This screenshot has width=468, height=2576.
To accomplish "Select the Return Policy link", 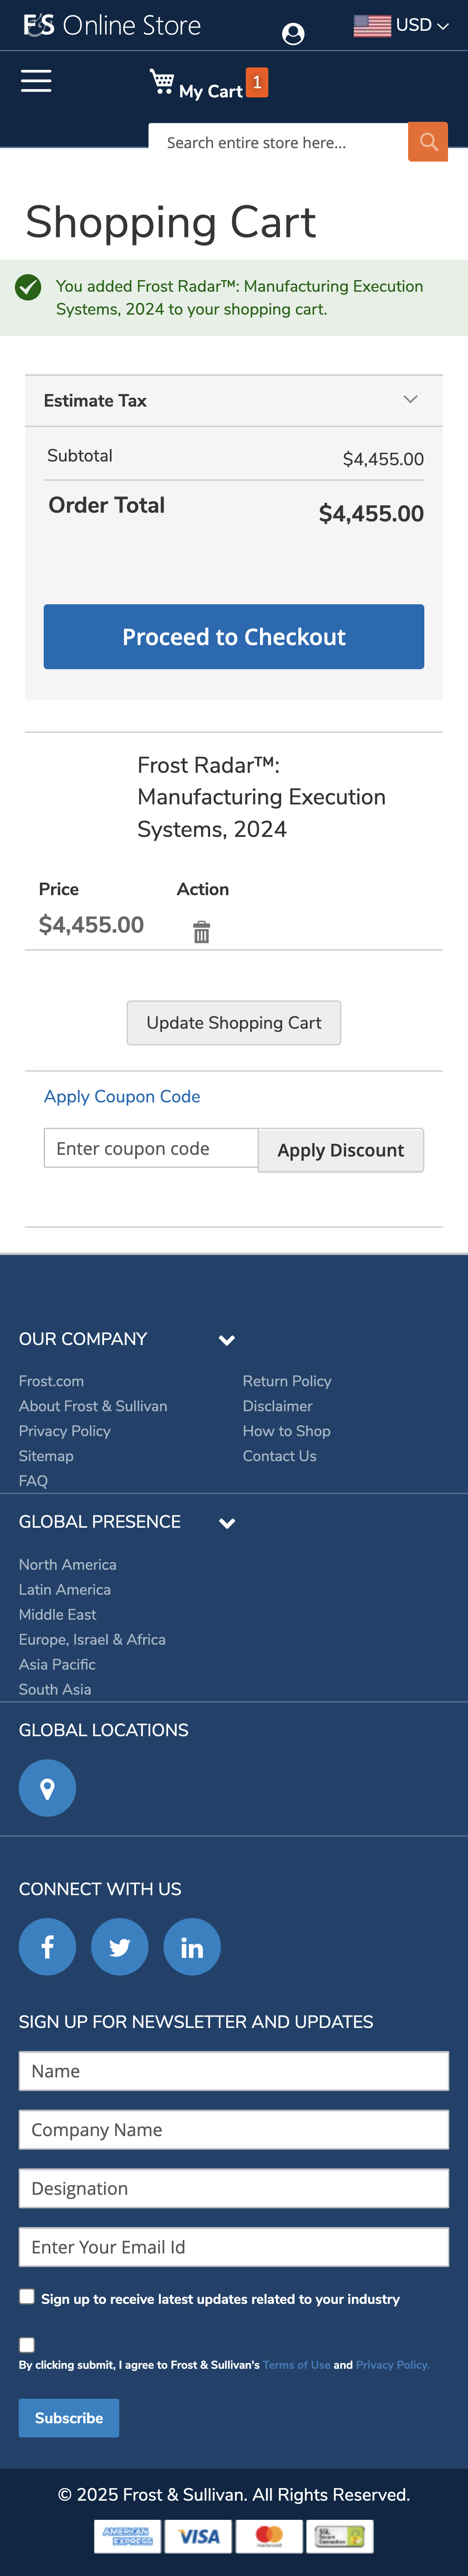I will (287, 1381).
